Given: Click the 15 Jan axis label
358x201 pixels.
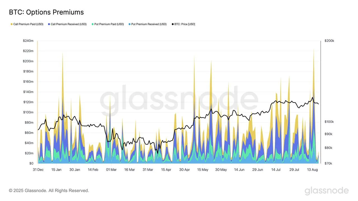Looking at the screenshot, I should tap(56, 169).
